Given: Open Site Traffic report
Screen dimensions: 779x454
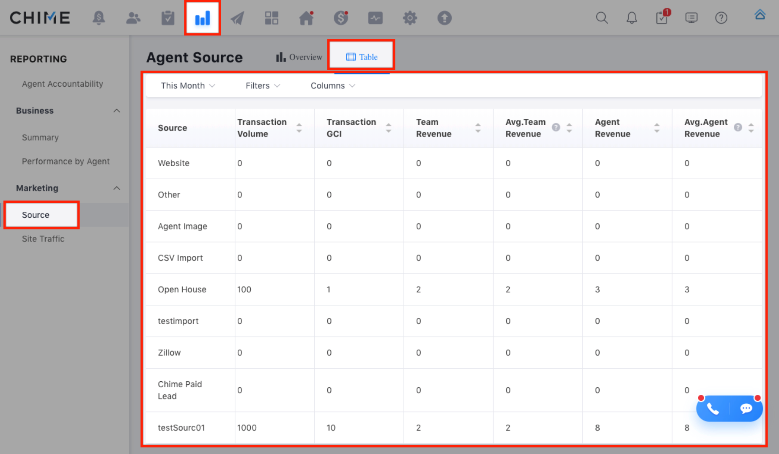Looking at the screenshot, I should 43,239.
